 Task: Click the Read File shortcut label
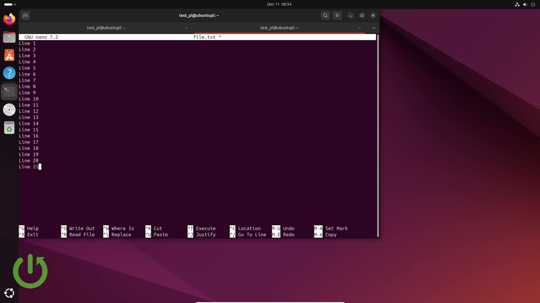[x=82, y=235]
